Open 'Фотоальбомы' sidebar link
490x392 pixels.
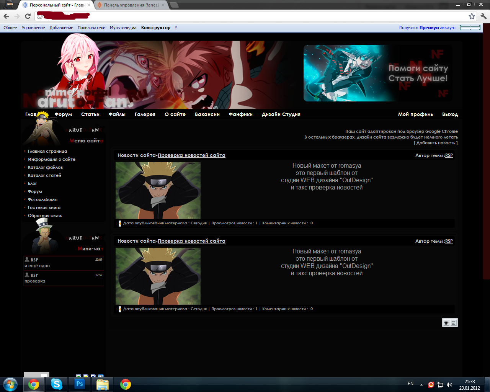coord(42,199)
